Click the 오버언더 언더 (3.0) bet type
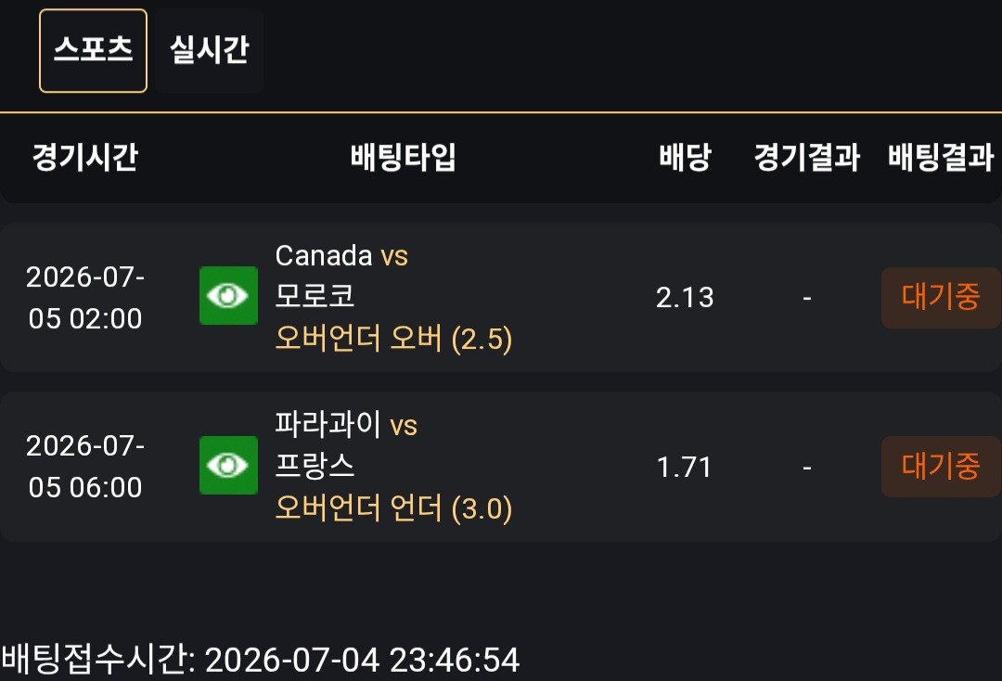The width and height of the screenshot is (1002, 681). tap(393, 508)
